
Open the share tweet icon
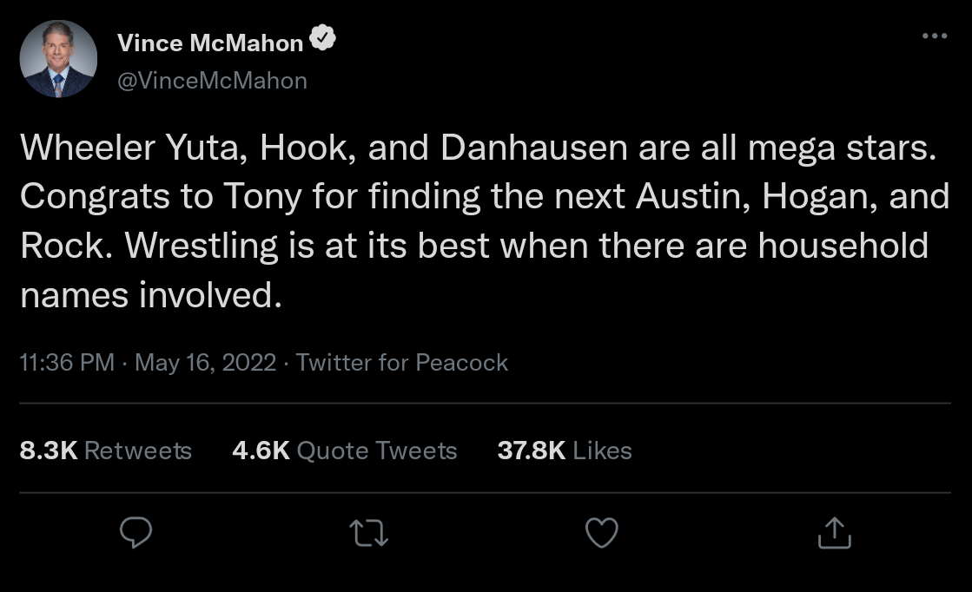coord(834,533)
